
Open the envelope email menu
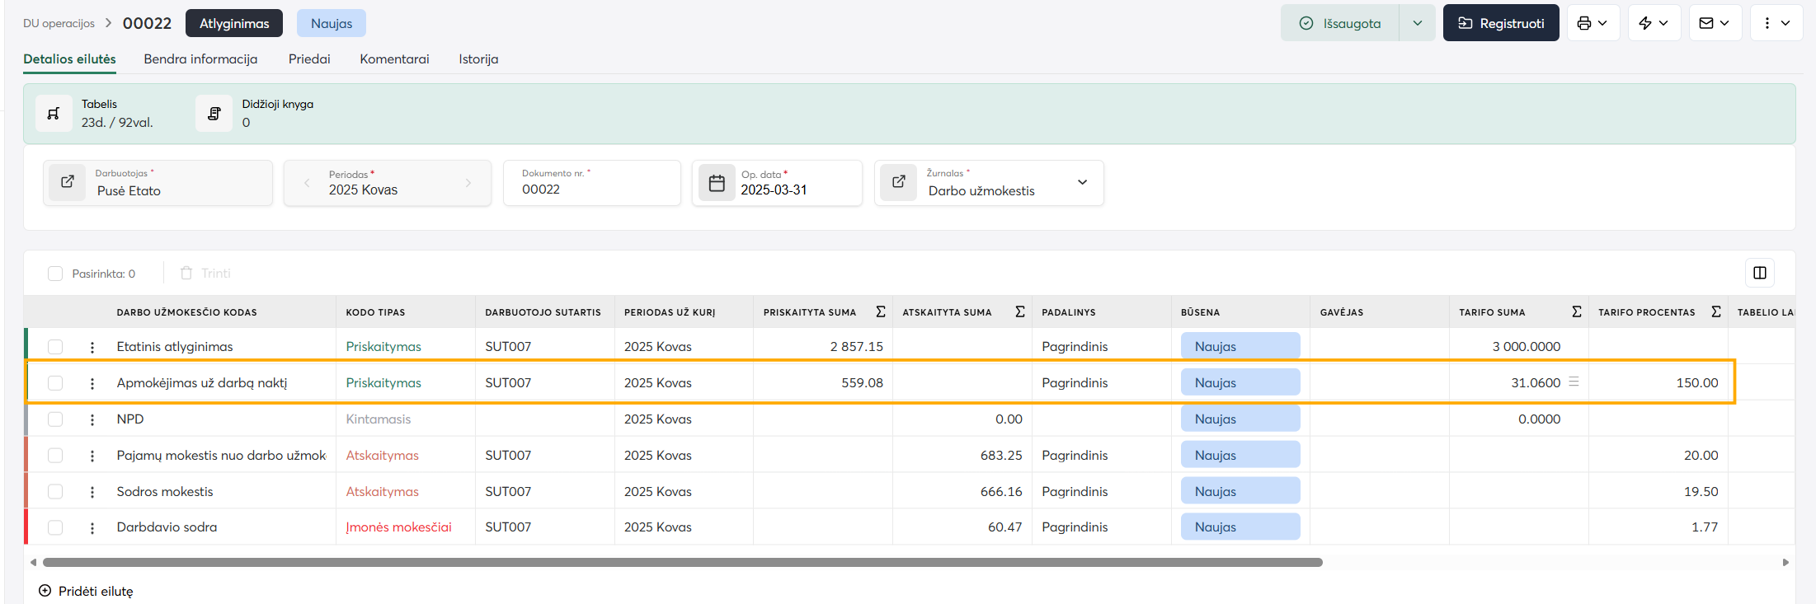coord(1715,23)
